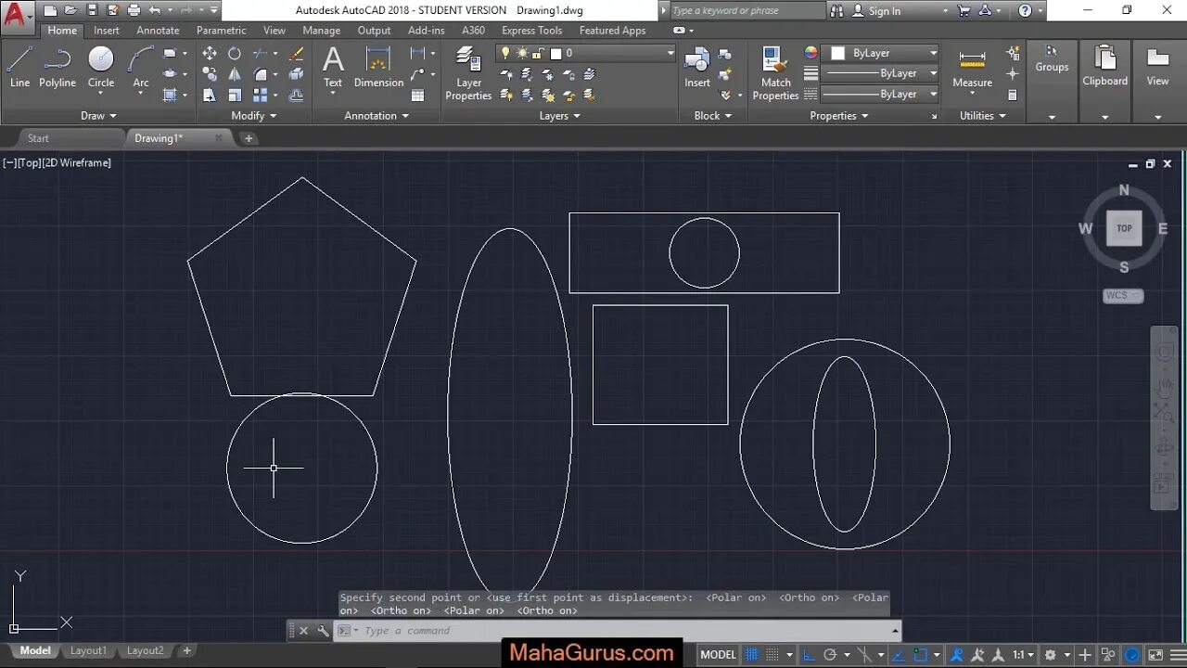
Task: Switch to the Express Tools tab
Action: [x=532, y=31]
